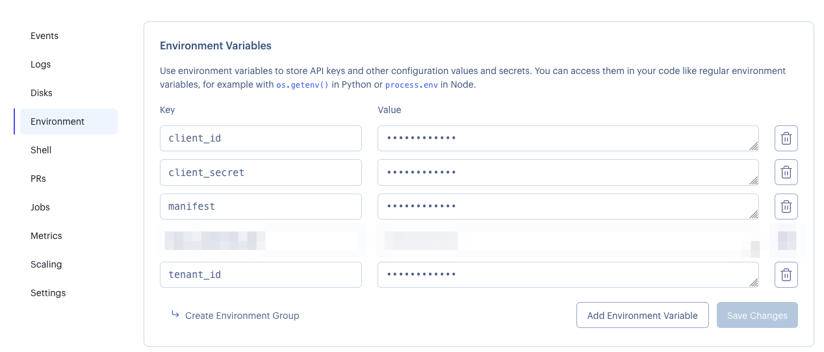Open Jobs from the sidebar
This screenshot has width=824, height=352.
pyautogui.click(x=40, y=207)
